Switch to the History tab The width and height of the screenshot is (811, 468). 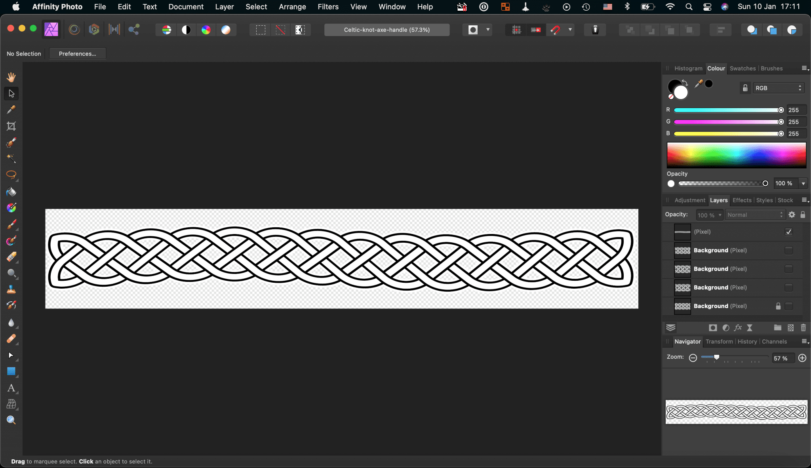point(747,341)
